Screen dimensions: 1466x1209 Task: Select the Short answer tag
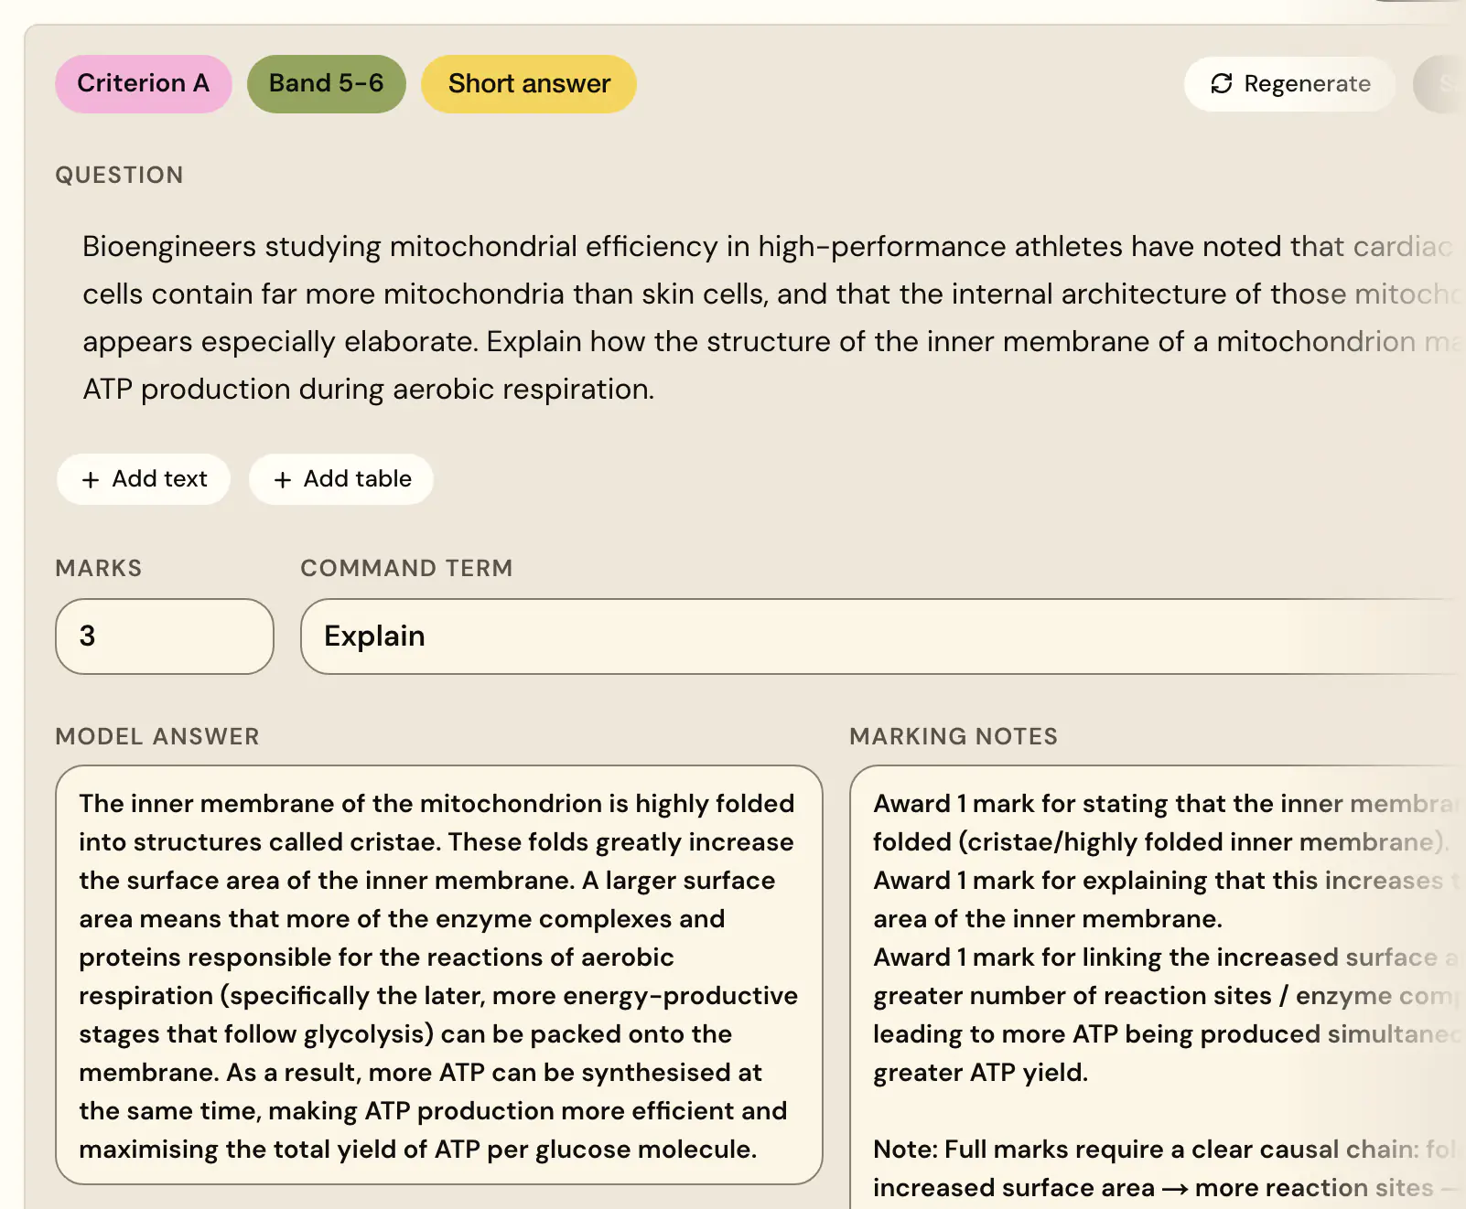529,83
